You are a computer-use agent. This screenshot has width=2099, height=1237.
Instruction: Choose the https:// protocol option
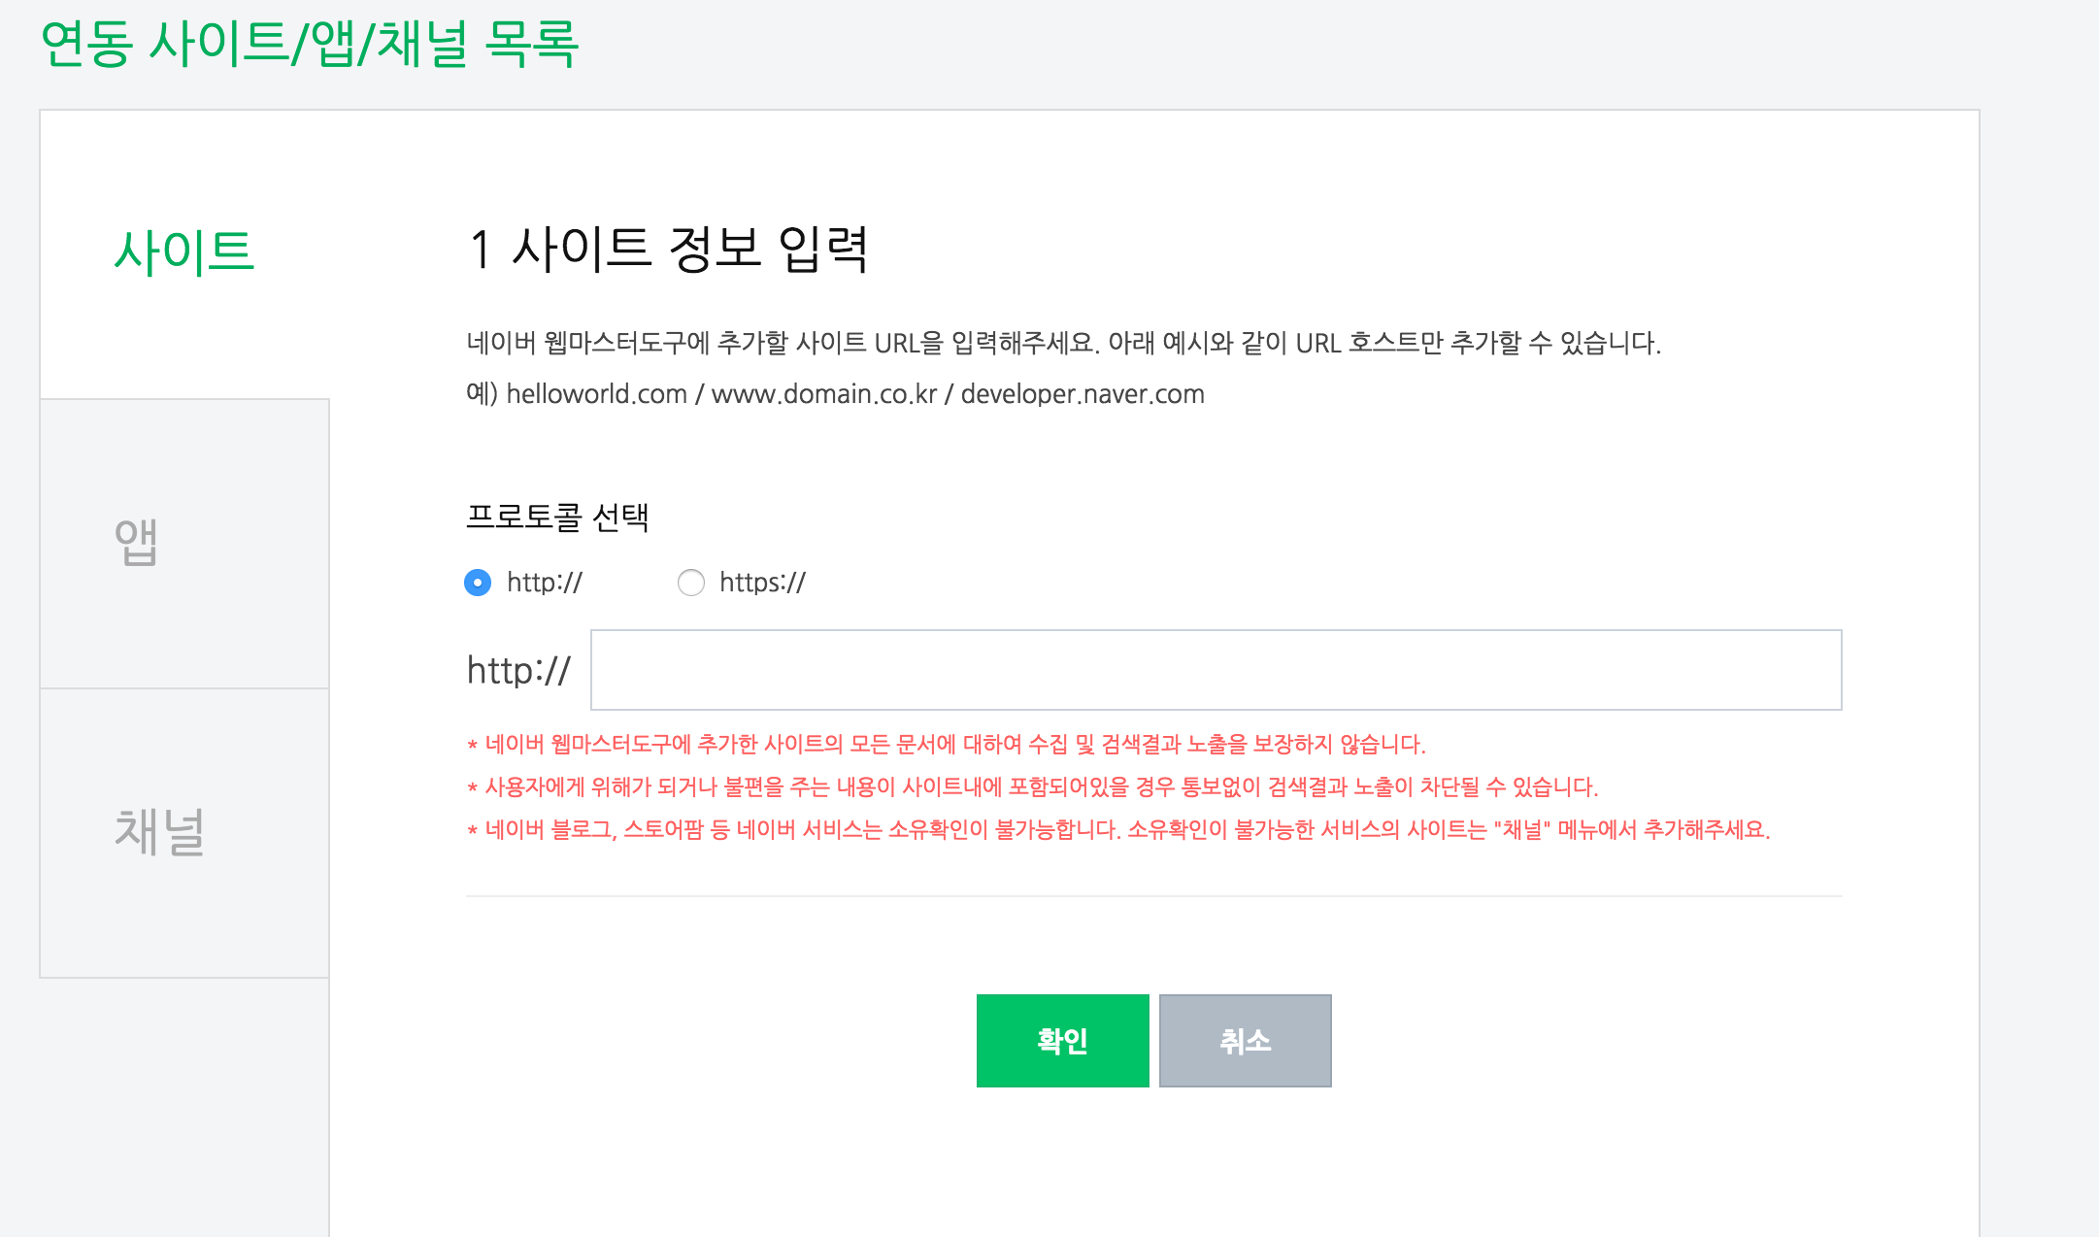click(x=691, y=583)
